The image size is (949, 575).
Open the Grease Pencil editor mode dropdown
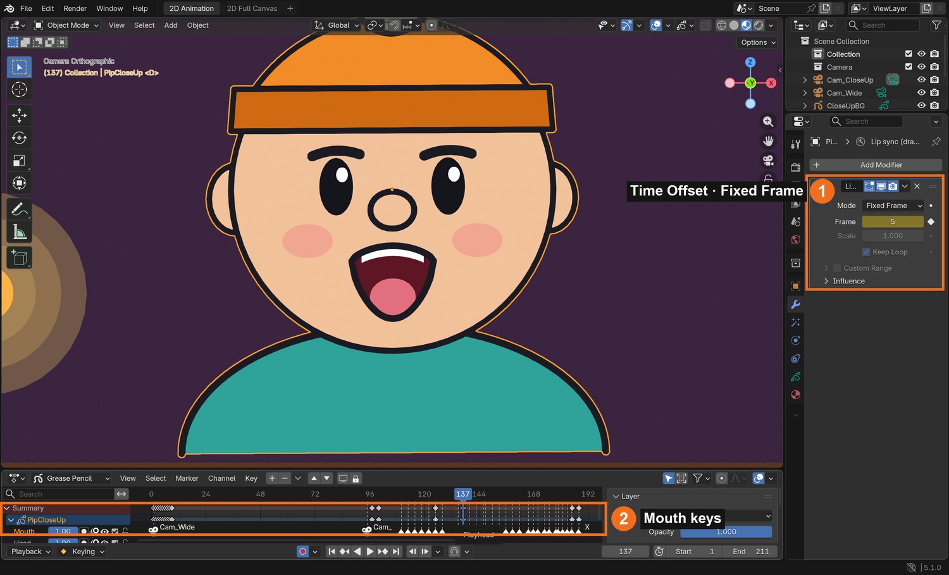[x=72, y=478]
